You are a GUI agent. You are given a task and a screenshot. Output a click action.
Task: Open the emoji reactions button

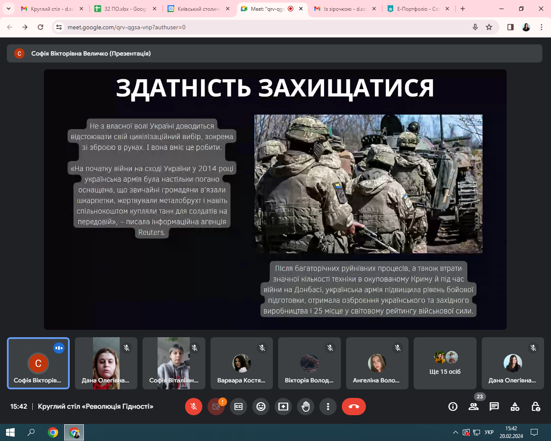click(261, 407)
